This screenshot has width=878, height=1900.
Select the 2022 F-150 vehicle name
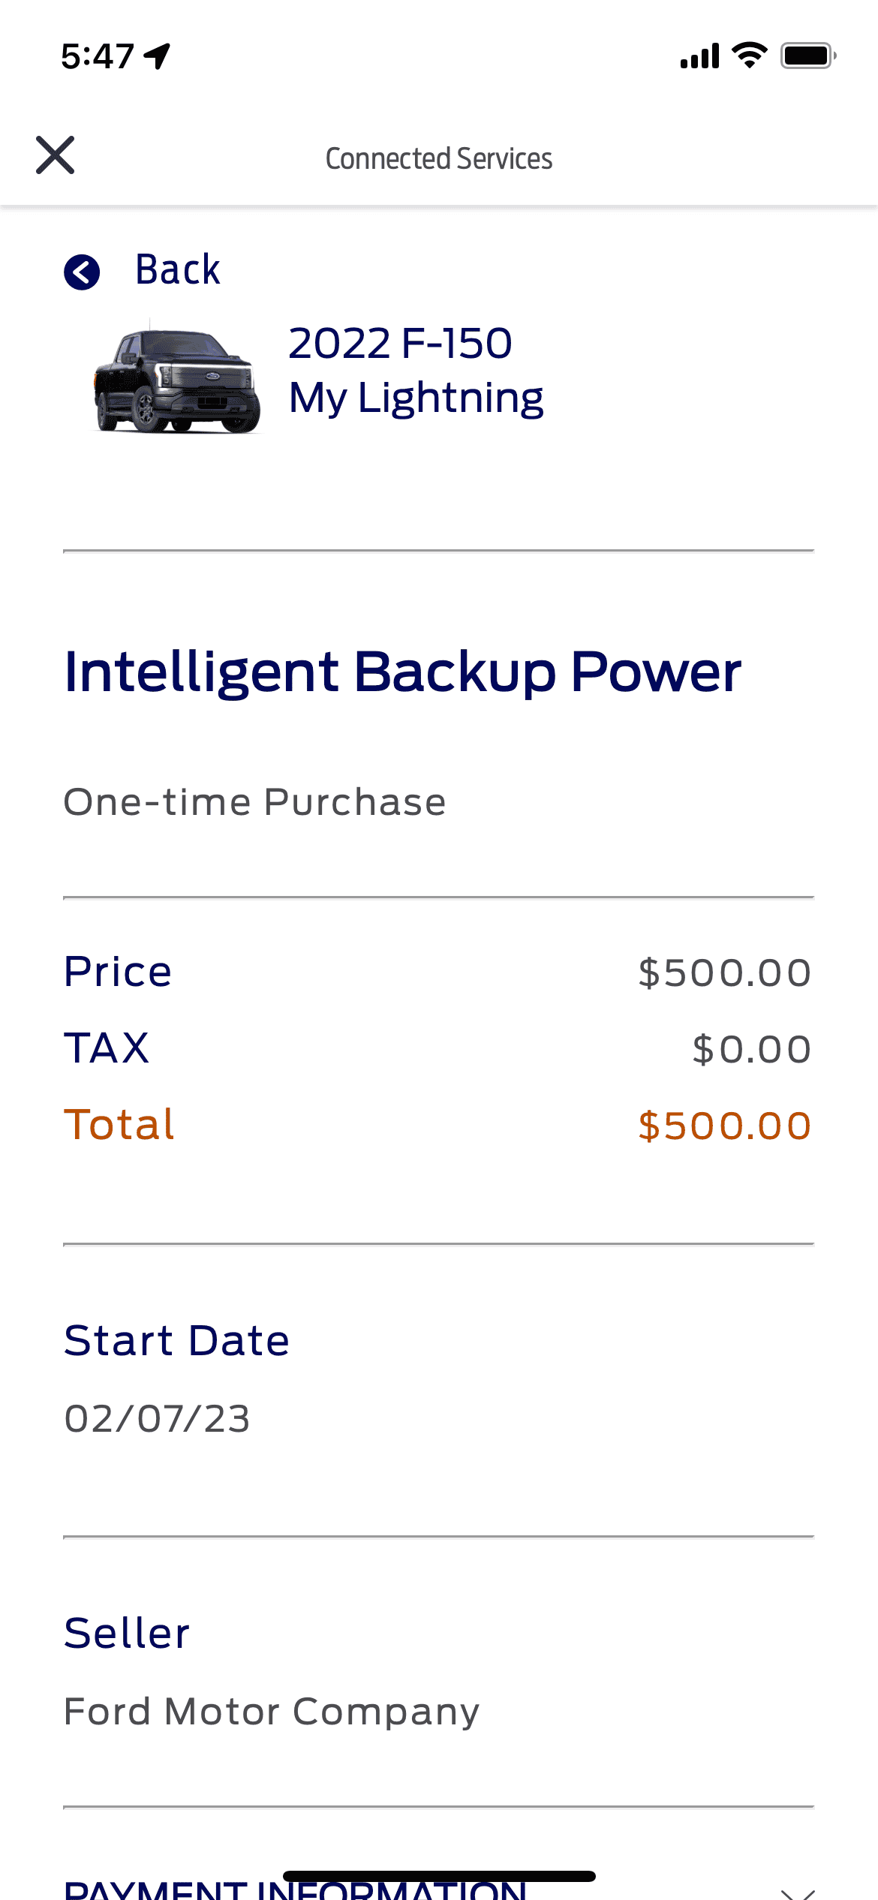tap(400, 344)
